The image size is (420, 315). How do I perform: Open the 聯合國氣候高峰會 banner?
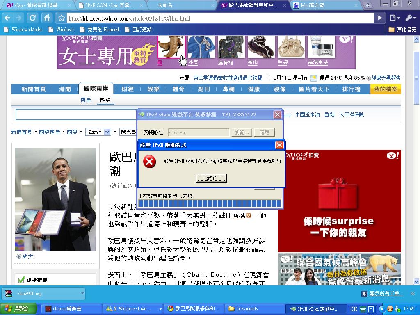point(339,269)
